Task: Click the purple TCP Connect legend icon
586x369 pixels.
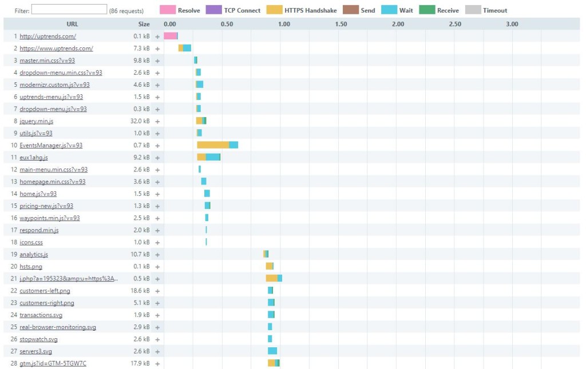Action: (x=213, y=10)
